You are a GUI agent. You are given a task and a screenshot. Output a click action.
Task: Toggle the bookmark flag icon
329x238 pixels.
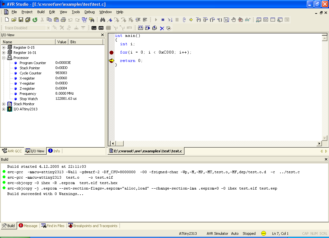[x=109, y=20]
